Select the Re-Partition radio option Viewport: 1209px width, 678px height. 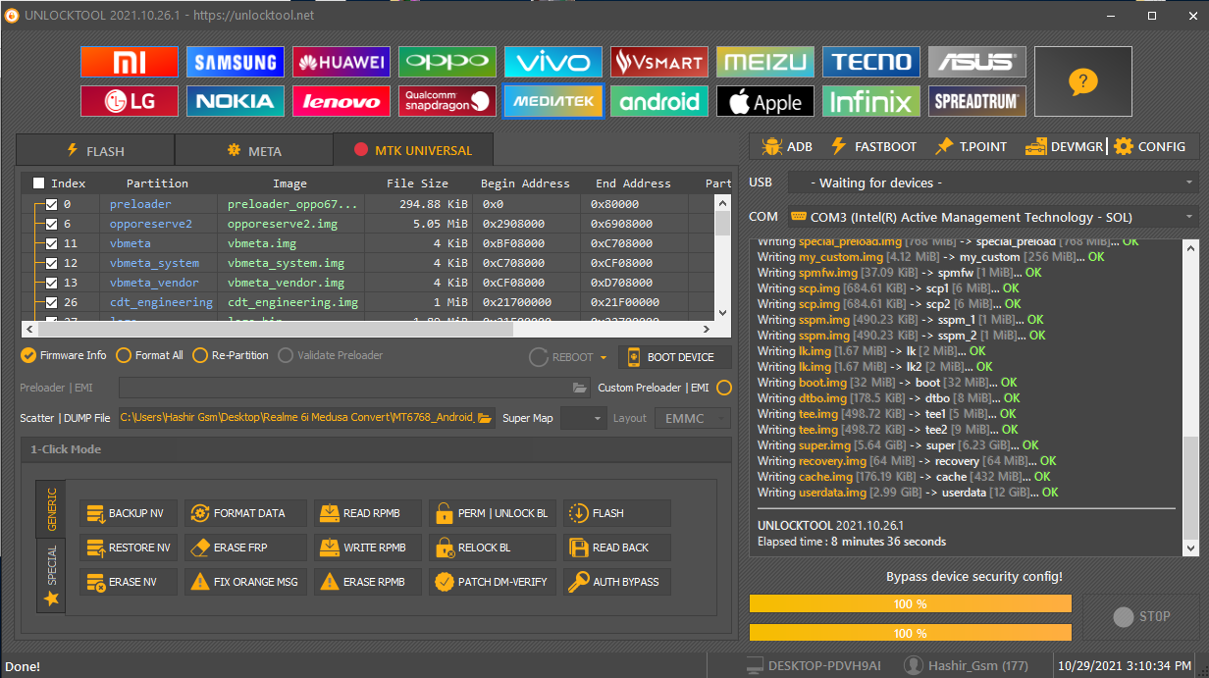pos(231,355)
